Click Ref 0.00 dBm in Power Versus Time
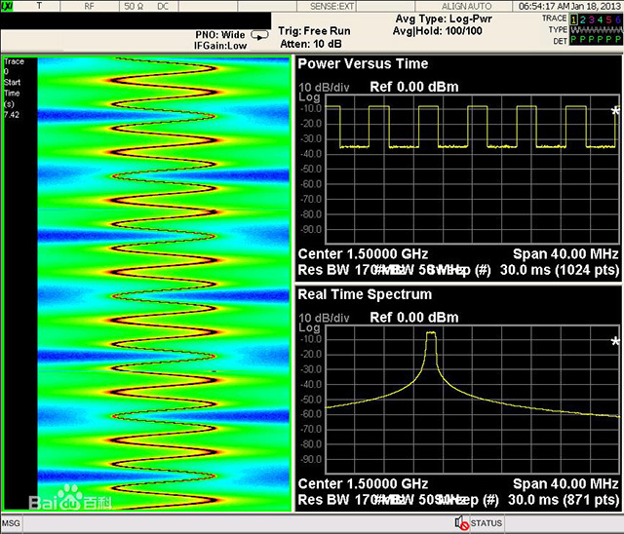 click(x=414, y=87)
